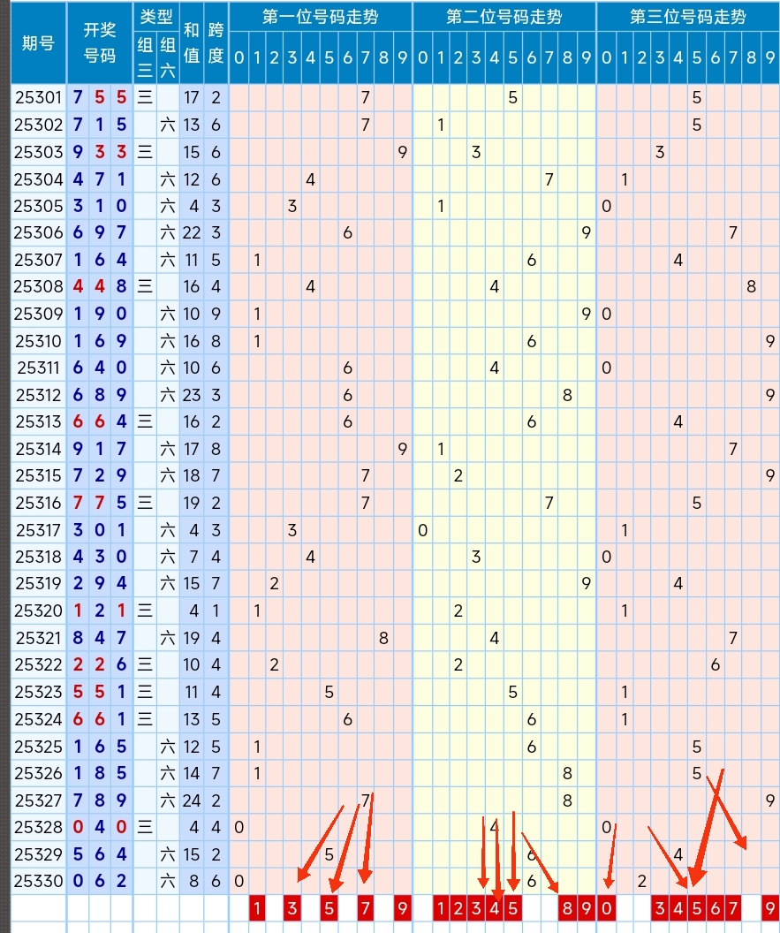Click the 三 type mark in row 25303
780x933 pixels.
[x=145, y=152]
